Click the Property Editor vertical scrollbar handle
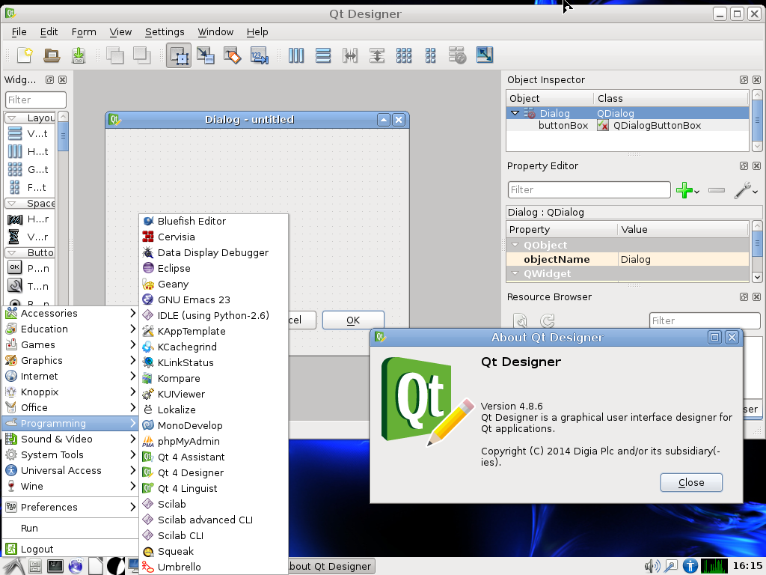The width and height of the screenshot is (766, 575). pyautogui.click(x=757, y=243)
